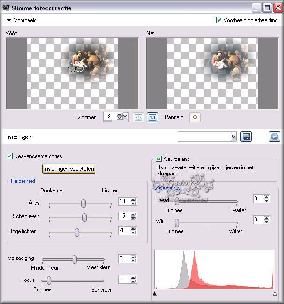
Task: Click the Hoge lichten value field
Action: tap(124, 230)
